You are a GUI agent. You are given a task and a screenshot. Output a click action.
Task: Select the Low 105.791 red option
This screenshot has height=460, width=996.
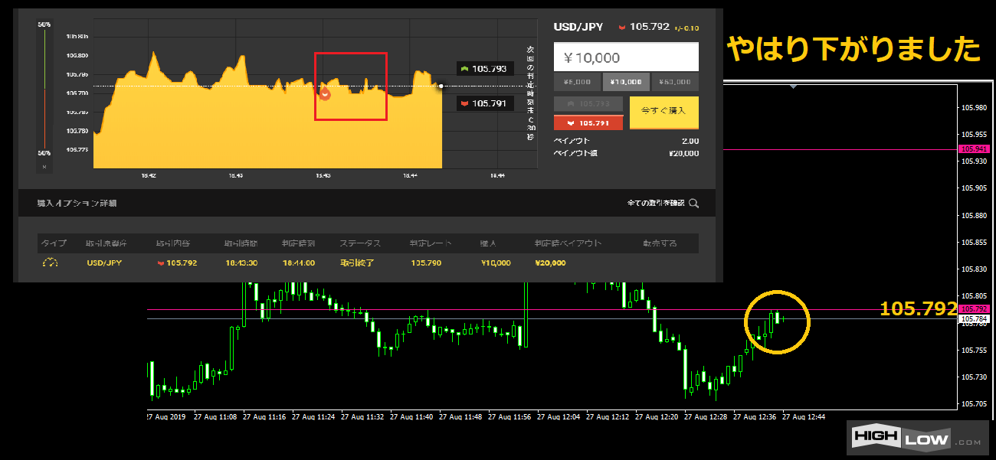click(588, 122)
